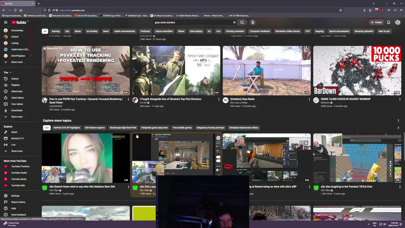This screenshot has height=228, width=405.
Task: Select 'Free mobile games' topic chip
Action: (182, 128)
